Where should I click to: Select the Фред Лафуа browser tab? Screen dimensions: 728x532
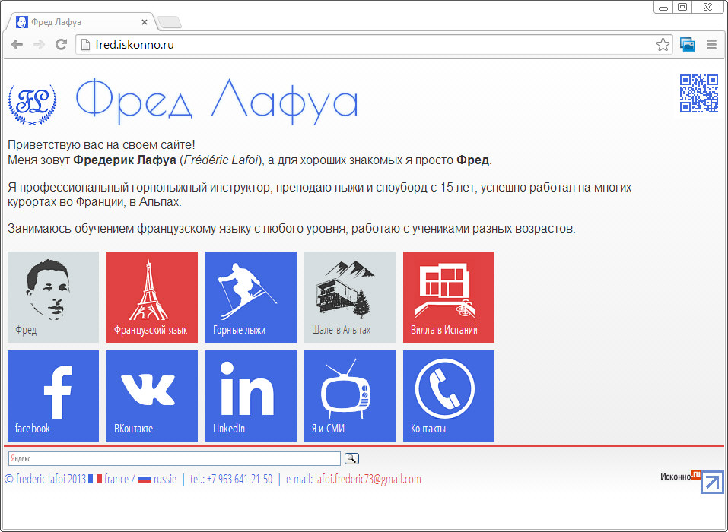80,22
